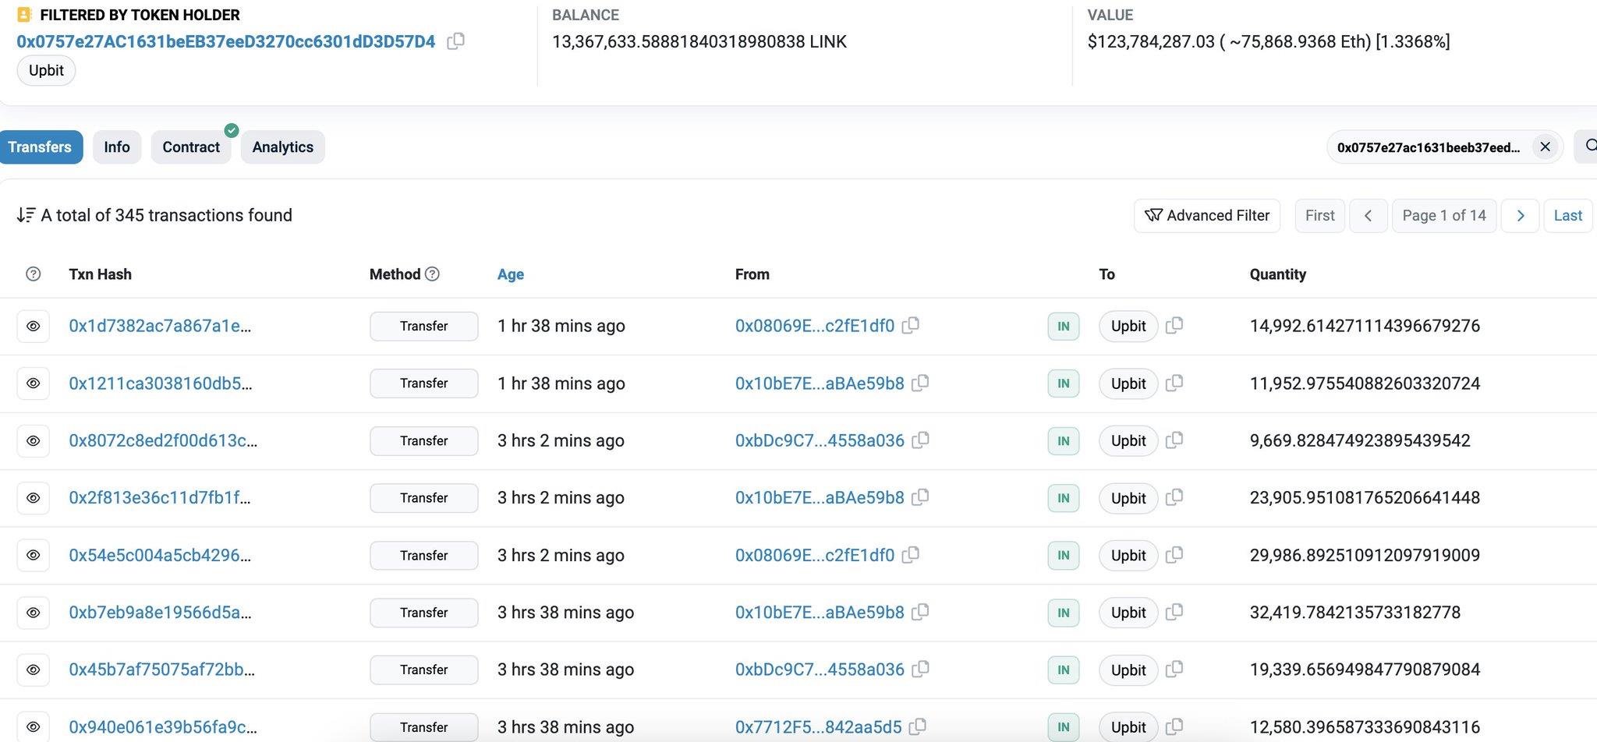The height and width of the screenshot is (742, 1597).
Task: Click the Upbit tag under holder address
Action: pyautogui.click(x=46, y=70)
